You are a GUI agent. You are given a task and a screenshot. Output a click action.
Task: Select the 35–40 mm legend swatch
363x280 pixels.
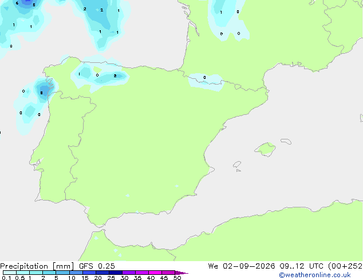142,273
